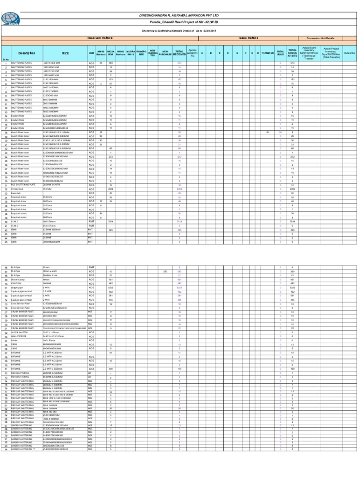
Task: Click the 'Purulia_Chandil Road Project of NH -32' subtitle
Action: (x=184, y=22)
